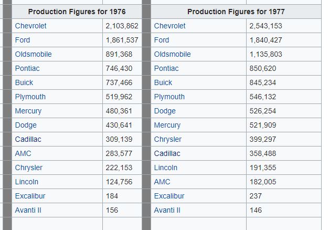Open Ford link in 1977 table
This screenshot has height=230, width=329.
pyautogui.click(x=162, y=40)
